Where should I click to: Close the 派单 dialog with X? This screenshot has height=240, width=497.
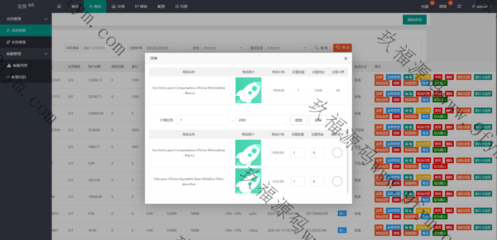pyautogui.click(x=346, y=58)
